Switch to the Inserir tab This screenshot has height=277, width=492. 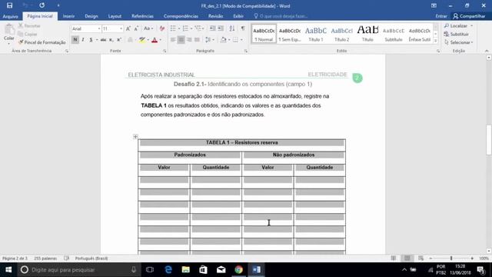(x=68, y=16)
